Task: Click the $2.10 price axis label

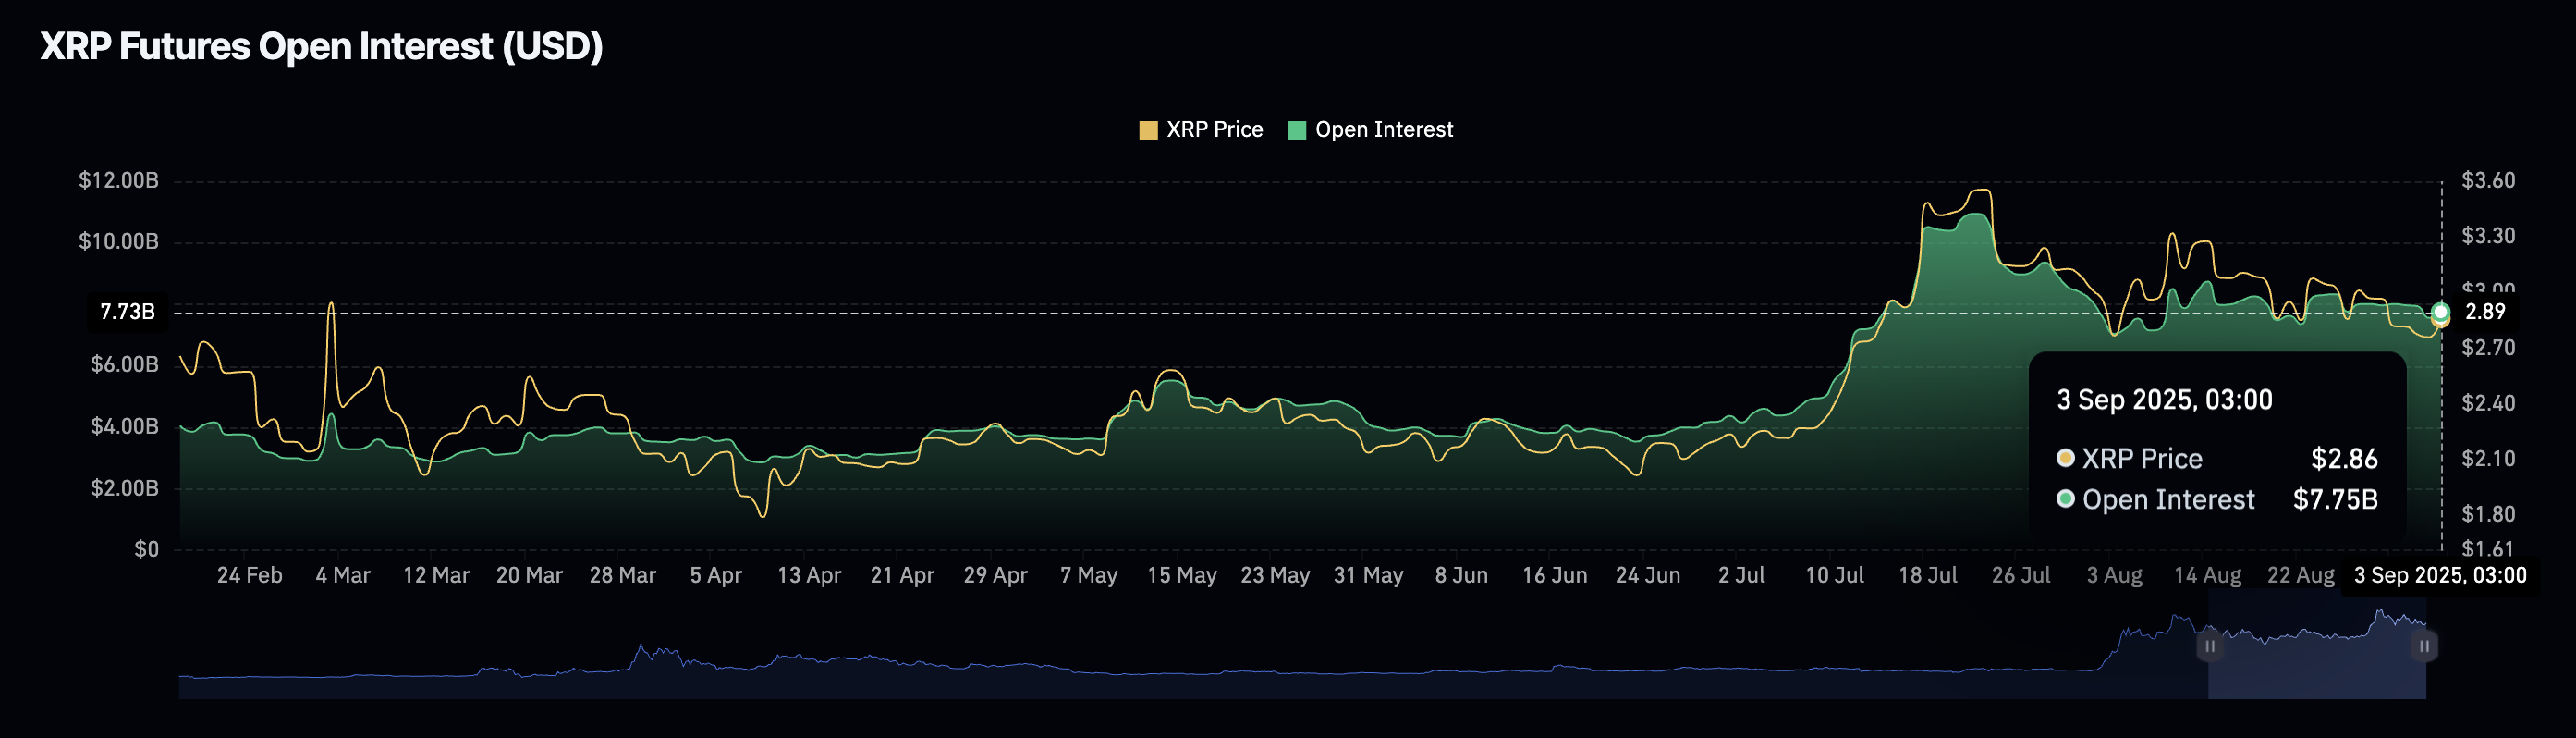Action: click(x=2488, y=459)
